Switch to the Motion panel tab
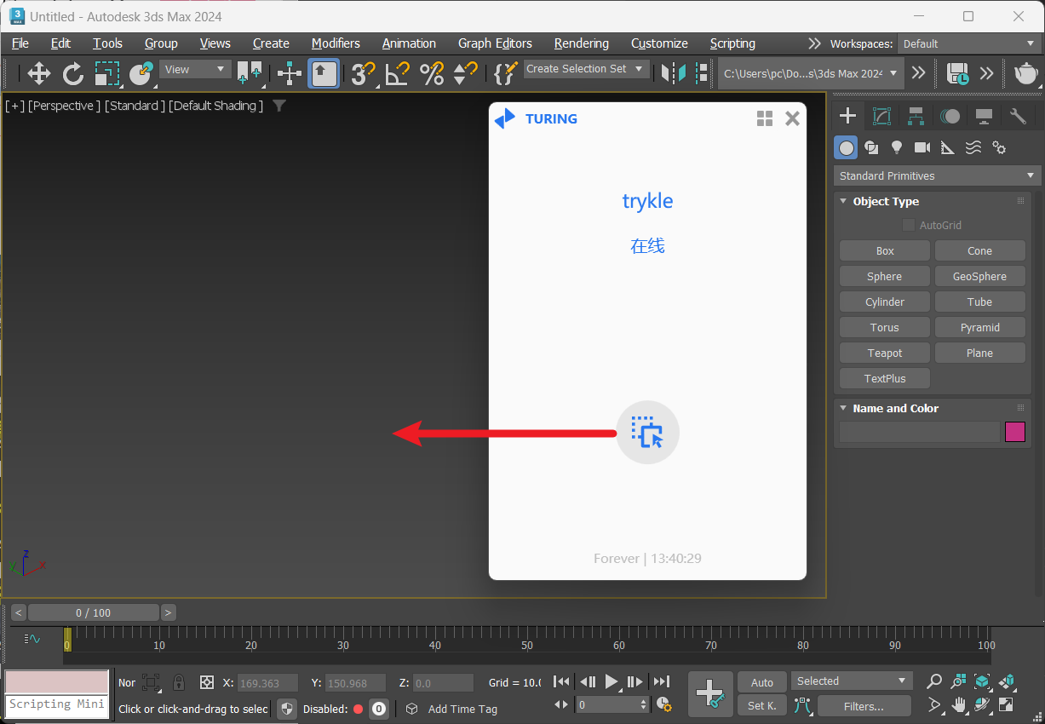 950,116
